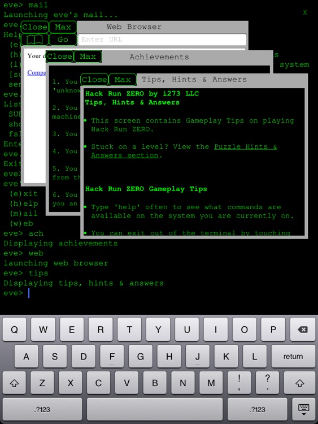Click the Tips, Hints & Answers title
Image resolution: width=318 pixels, height=424 pixels.
coord(194,80)
